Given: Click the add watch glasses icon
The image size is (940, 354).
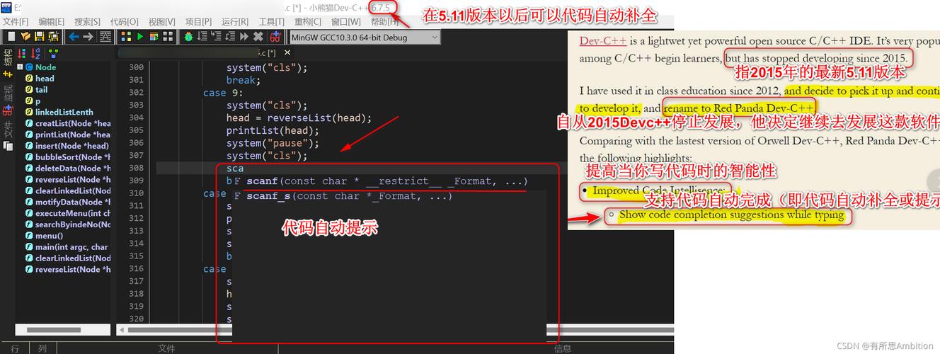Looking at the screenshot, I should pyautogui.click(x=275, y=37).
